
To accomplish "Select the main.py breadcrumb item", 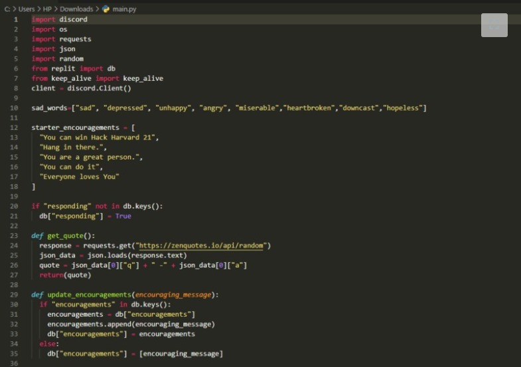I will tap(124, 9).
